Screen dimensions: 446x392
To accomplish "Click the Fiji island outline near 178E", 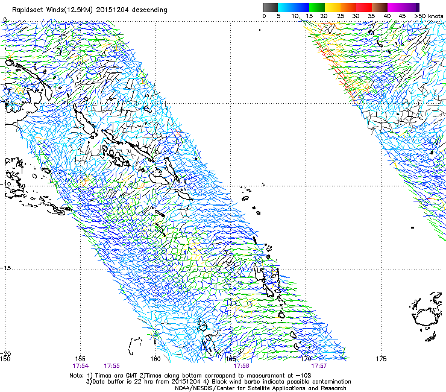I will pyautogui.click(x=426, y=317).
